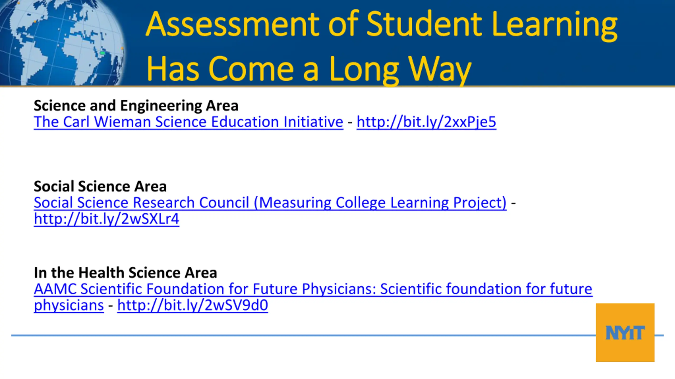Screen dimensions: 675x379
Task: Follow the http://bit.ly/2xxPje5 short URL
Action: tap(426, 122)
